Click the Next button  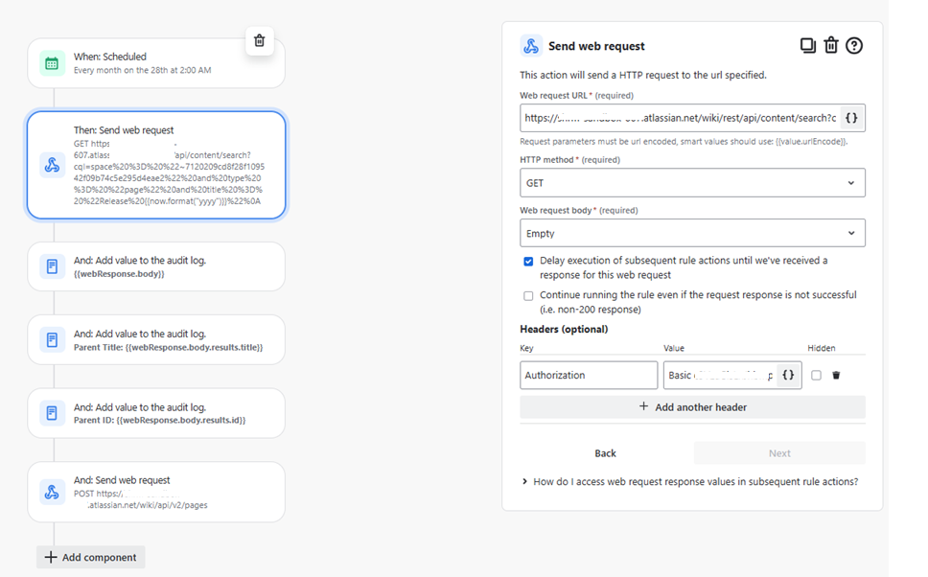pos(779,453)
